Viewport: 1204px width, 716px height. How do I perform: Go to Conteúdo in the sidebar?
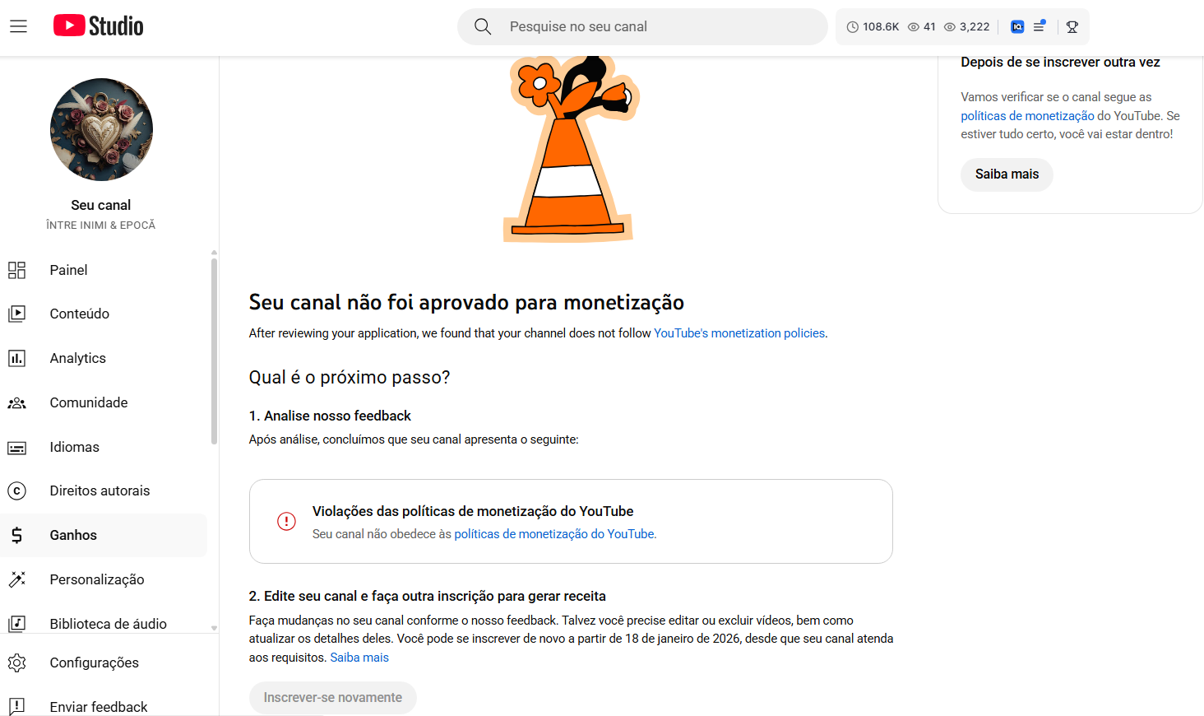79,314
